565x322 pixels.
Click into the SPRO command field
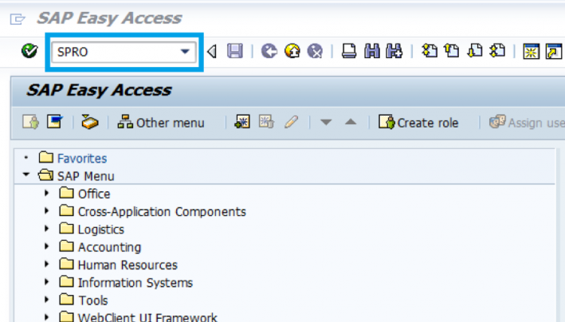point(112,52)
